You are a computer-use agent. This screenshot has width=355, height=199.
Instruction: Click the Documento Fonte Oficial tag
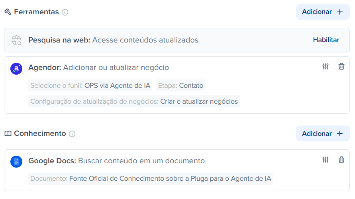coord(151,178)
